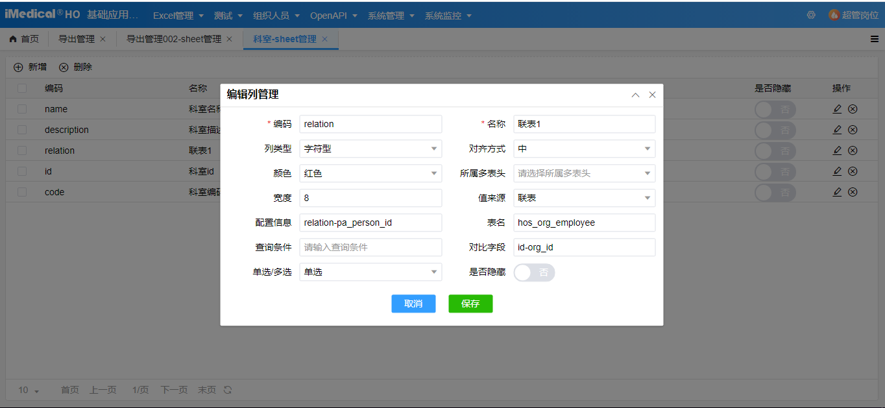The height and width of the screenshot is (408, 885).
Task: Click the 保存 button
Action: coord(470,304)
